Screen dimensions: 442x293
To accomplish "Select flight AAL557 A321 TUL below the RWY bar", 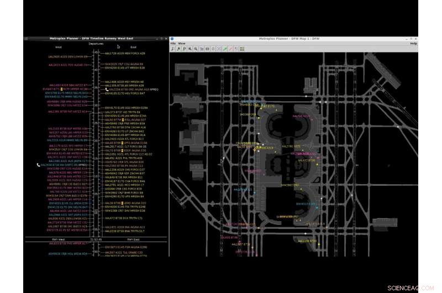I will [124, 253].
